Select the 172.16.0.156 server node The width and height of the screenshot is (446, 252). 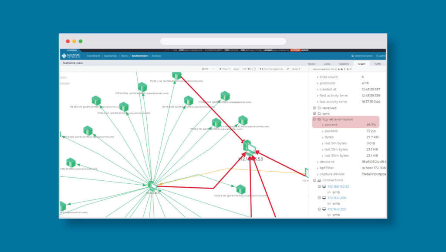tap(188, 100)
